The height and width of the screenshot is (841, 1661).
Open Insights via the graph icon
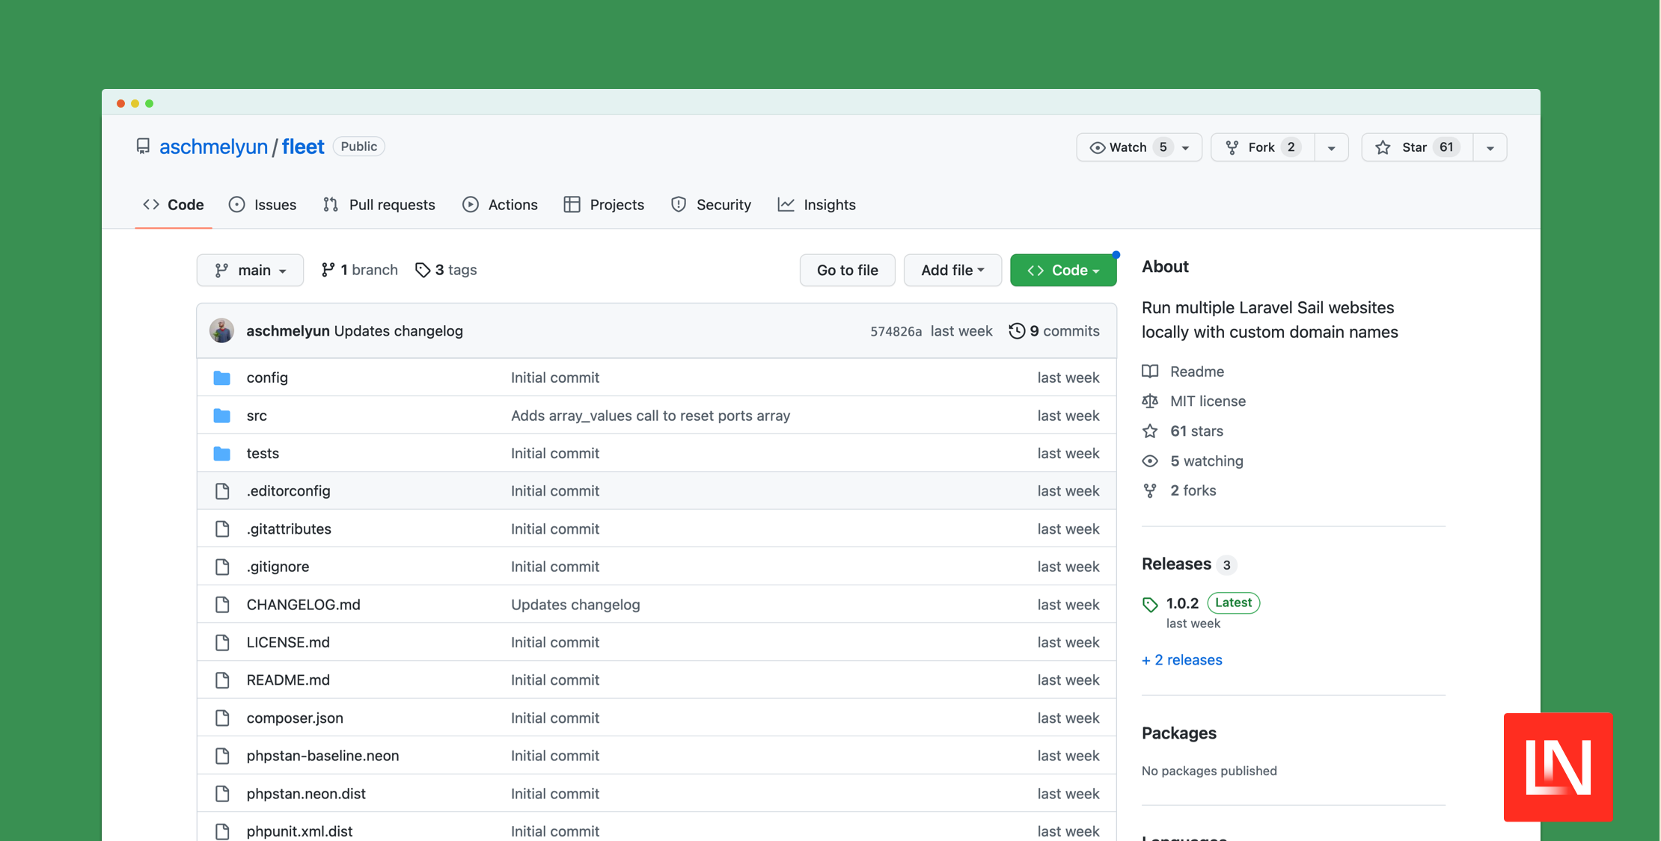pyautogui.click(x=785, y=204)
